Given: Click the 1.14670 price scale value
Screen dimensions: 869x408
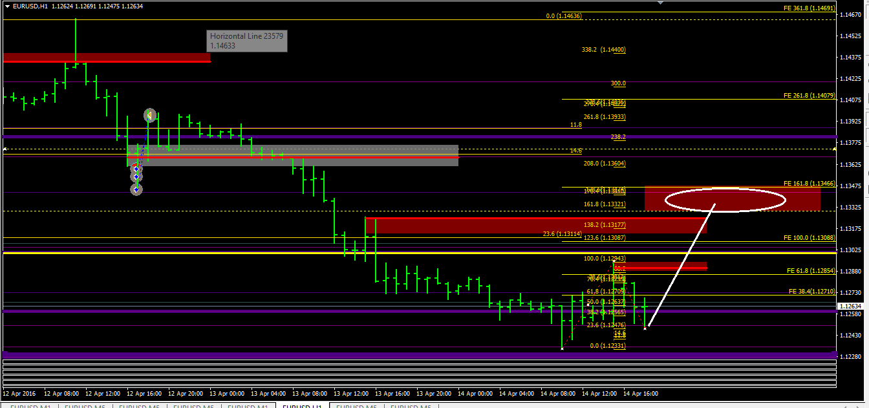Looking at the screenshot, I should 850,14.
